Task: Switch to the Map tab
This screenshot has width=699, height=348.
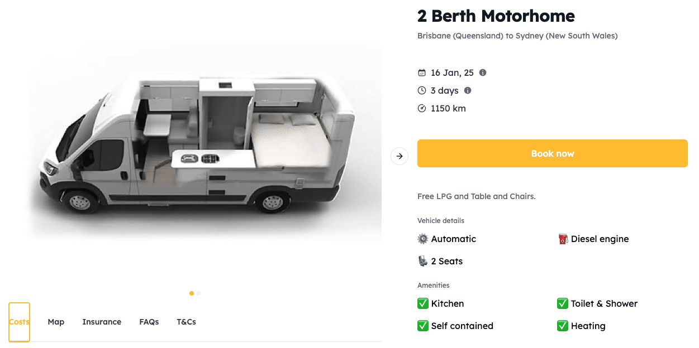Action: 56,322
